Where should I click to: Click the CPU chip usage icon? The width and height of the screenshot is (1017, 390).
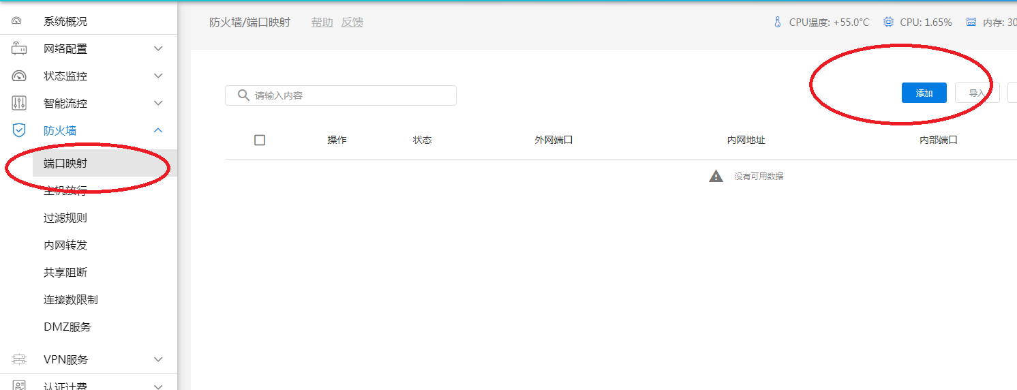coord(888,22)
